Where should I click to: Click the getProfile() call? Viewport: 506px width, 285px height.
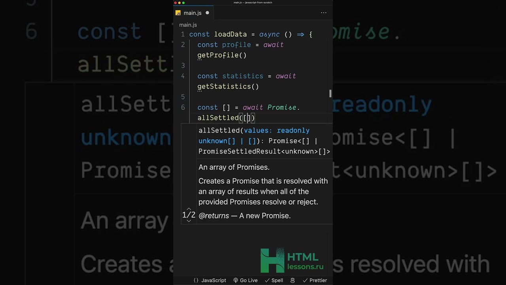[x=222, y=55]
